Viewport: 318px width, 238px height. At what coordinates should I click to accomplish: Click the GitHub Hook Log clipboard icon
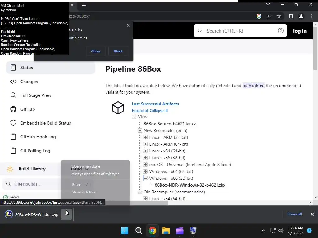tap(13, 137)
